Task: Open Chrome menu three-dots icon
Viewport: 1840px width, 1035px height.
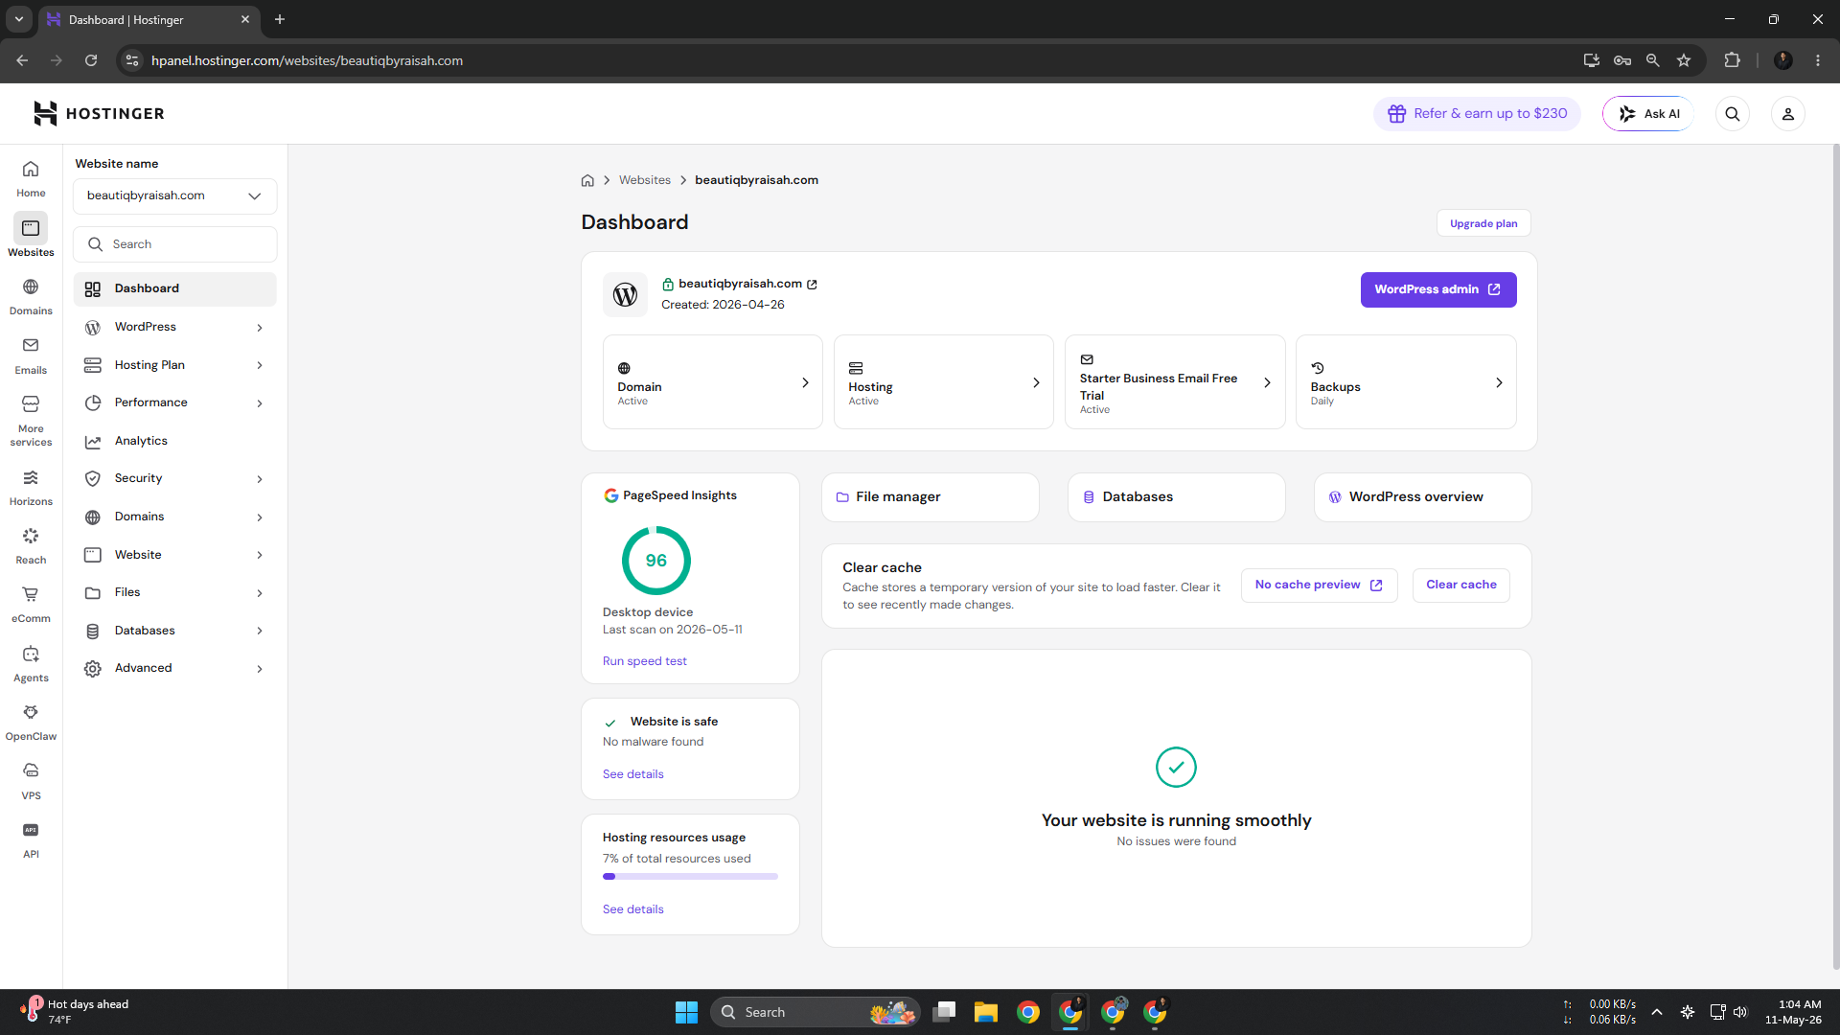Action: click(1818, 60)
